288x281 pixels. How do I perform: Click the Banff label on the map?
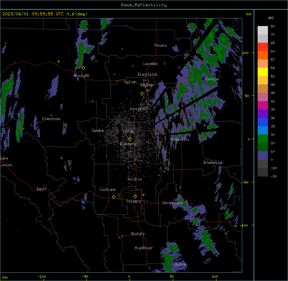coord(41,189)
